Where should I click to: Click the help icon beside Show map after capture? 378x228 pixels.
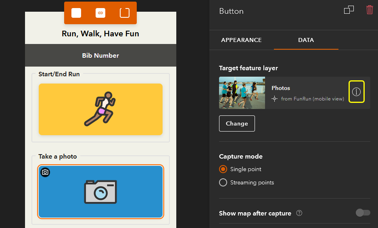point(299,213)
